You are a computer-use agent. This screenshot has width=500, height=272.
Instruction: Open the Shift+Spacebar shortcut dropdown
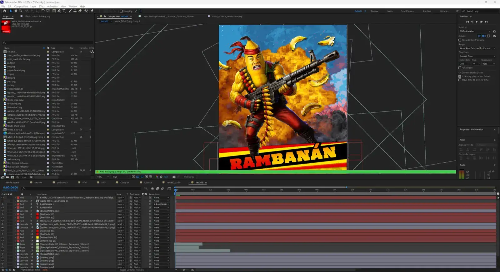pyautogui.click(x=475, y=31)
